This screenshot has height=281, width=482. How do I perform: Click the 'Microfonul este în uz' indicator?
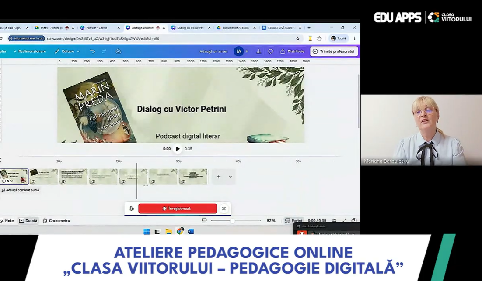[x=26, y=38]
